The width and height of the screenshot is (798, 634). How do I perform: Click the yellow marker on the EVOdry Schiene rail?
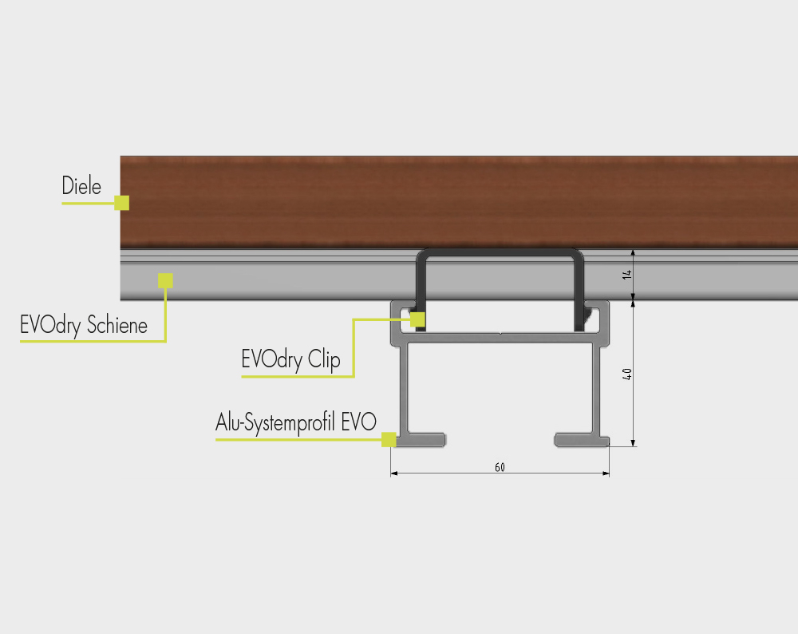165,280
